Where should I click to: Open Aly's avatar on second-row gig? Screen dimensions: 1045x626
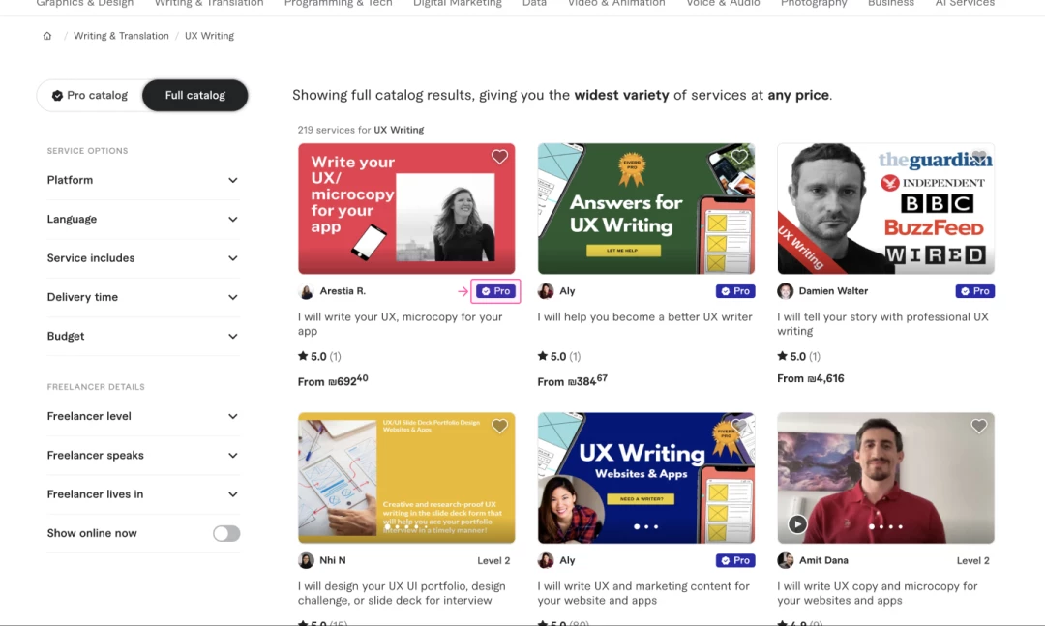[546, 560]
